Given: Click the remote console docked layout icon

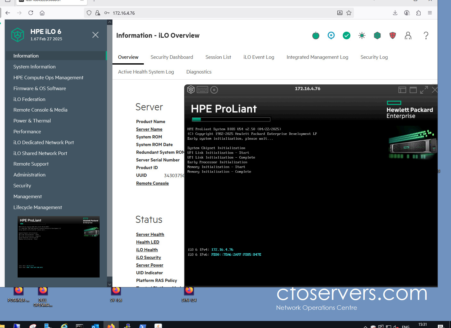Looking at the screenshot, I should 402,90.
